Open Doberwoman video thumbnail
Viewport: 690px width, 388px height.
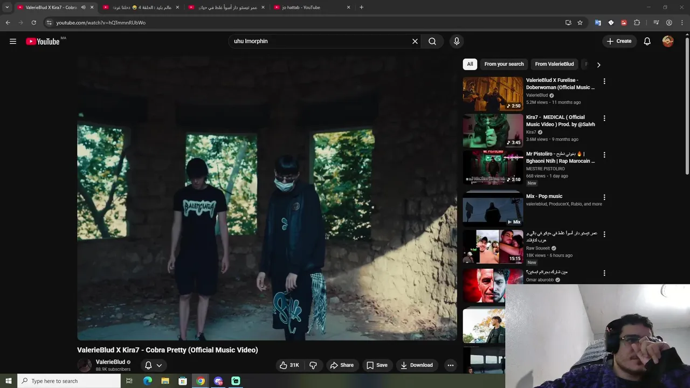click(x=493, y=94)
